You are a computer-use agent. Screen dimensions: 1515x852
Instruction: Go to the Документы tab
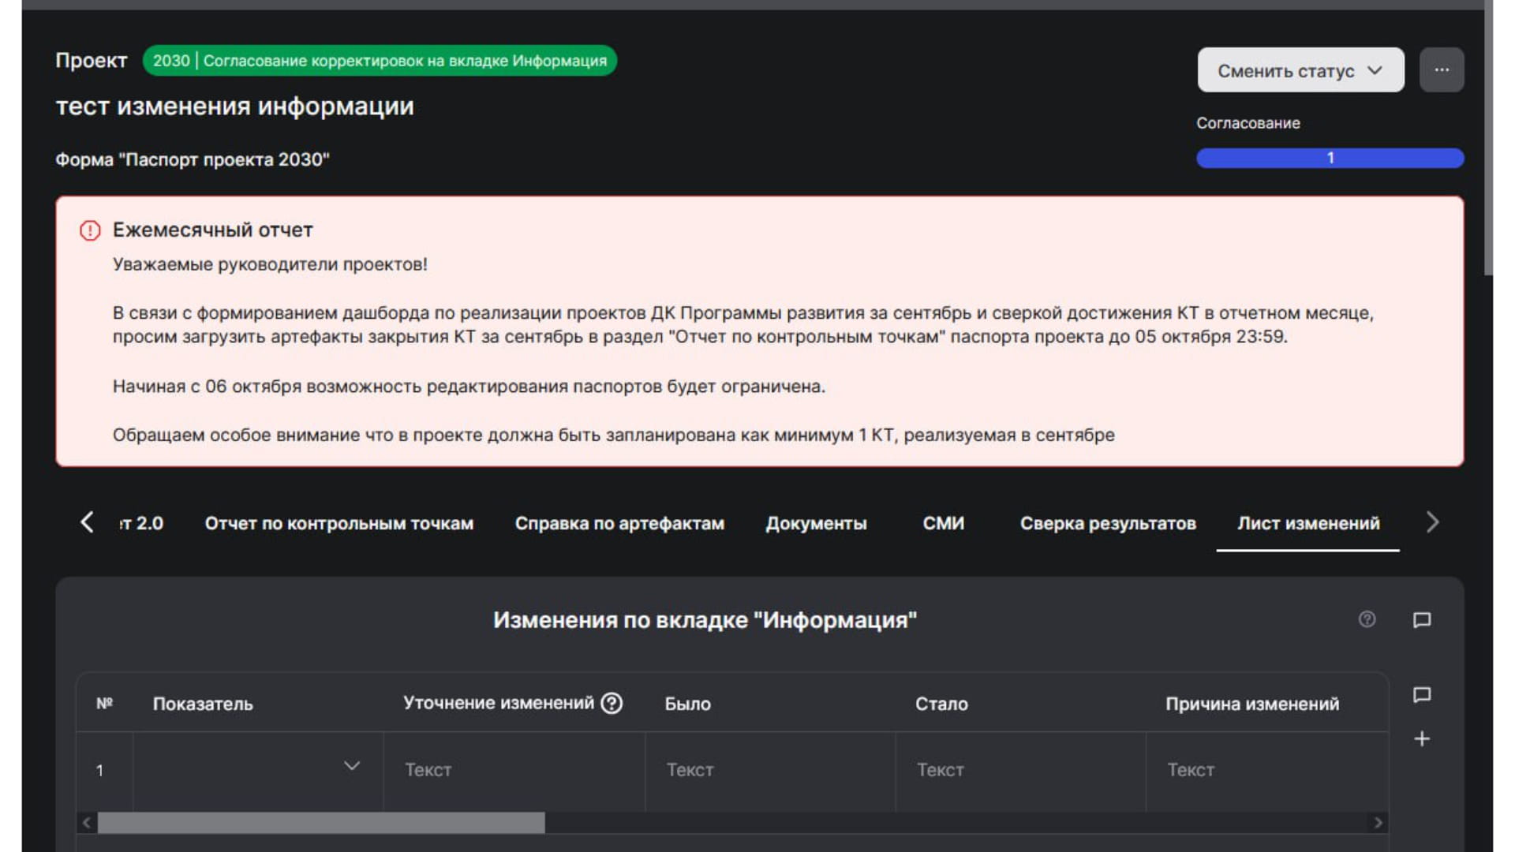coord(816,524)
